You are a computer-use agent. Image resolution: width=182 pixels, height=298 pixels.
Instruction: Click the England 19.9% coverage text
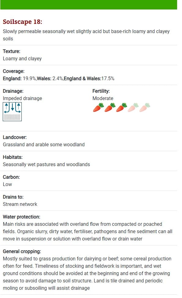(x=19, y=79)
